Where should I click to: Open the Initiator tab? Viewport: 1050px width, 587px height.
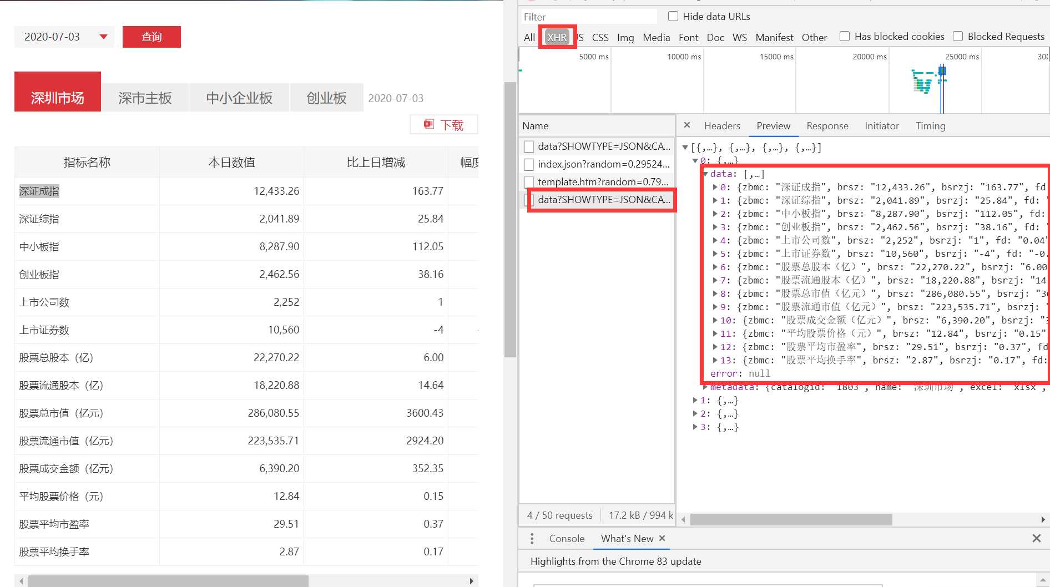click(881, 126)
